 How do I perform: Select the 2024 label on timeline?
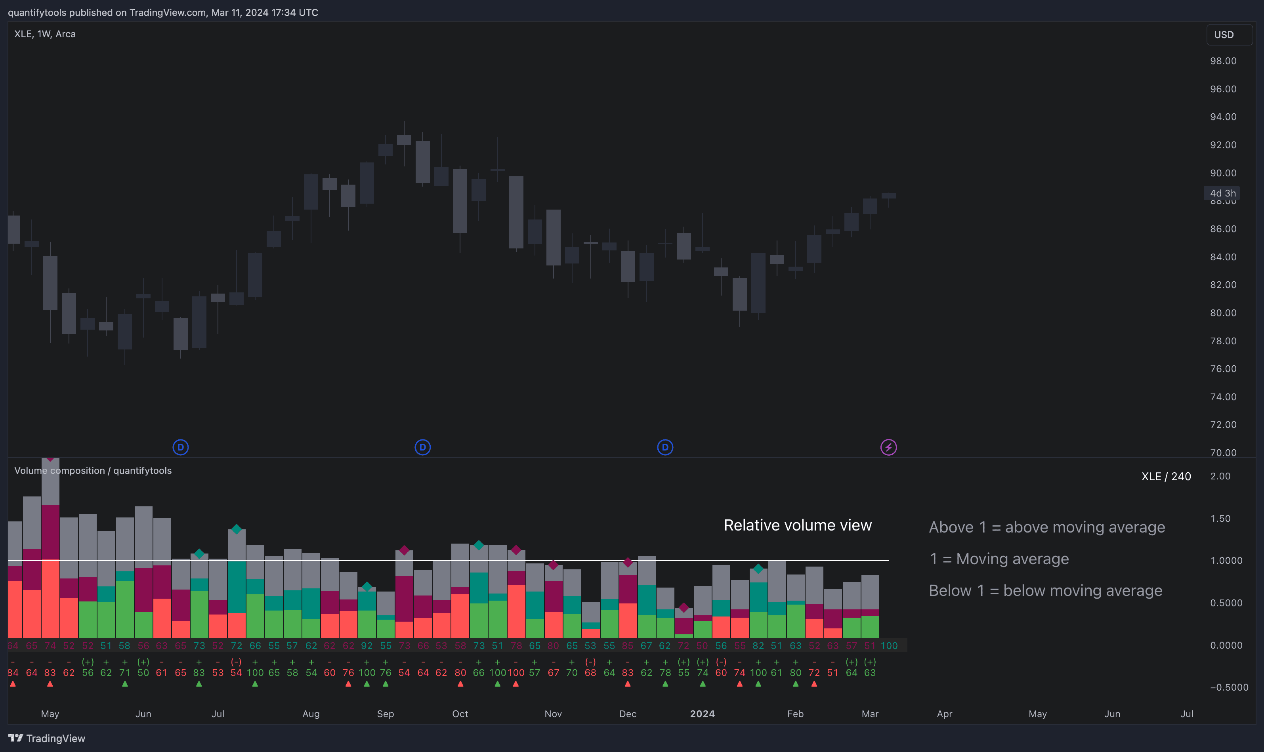click(x=702, y=714)
